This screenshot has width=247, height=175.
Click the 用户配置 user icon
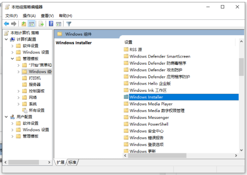tap(12, 117)
